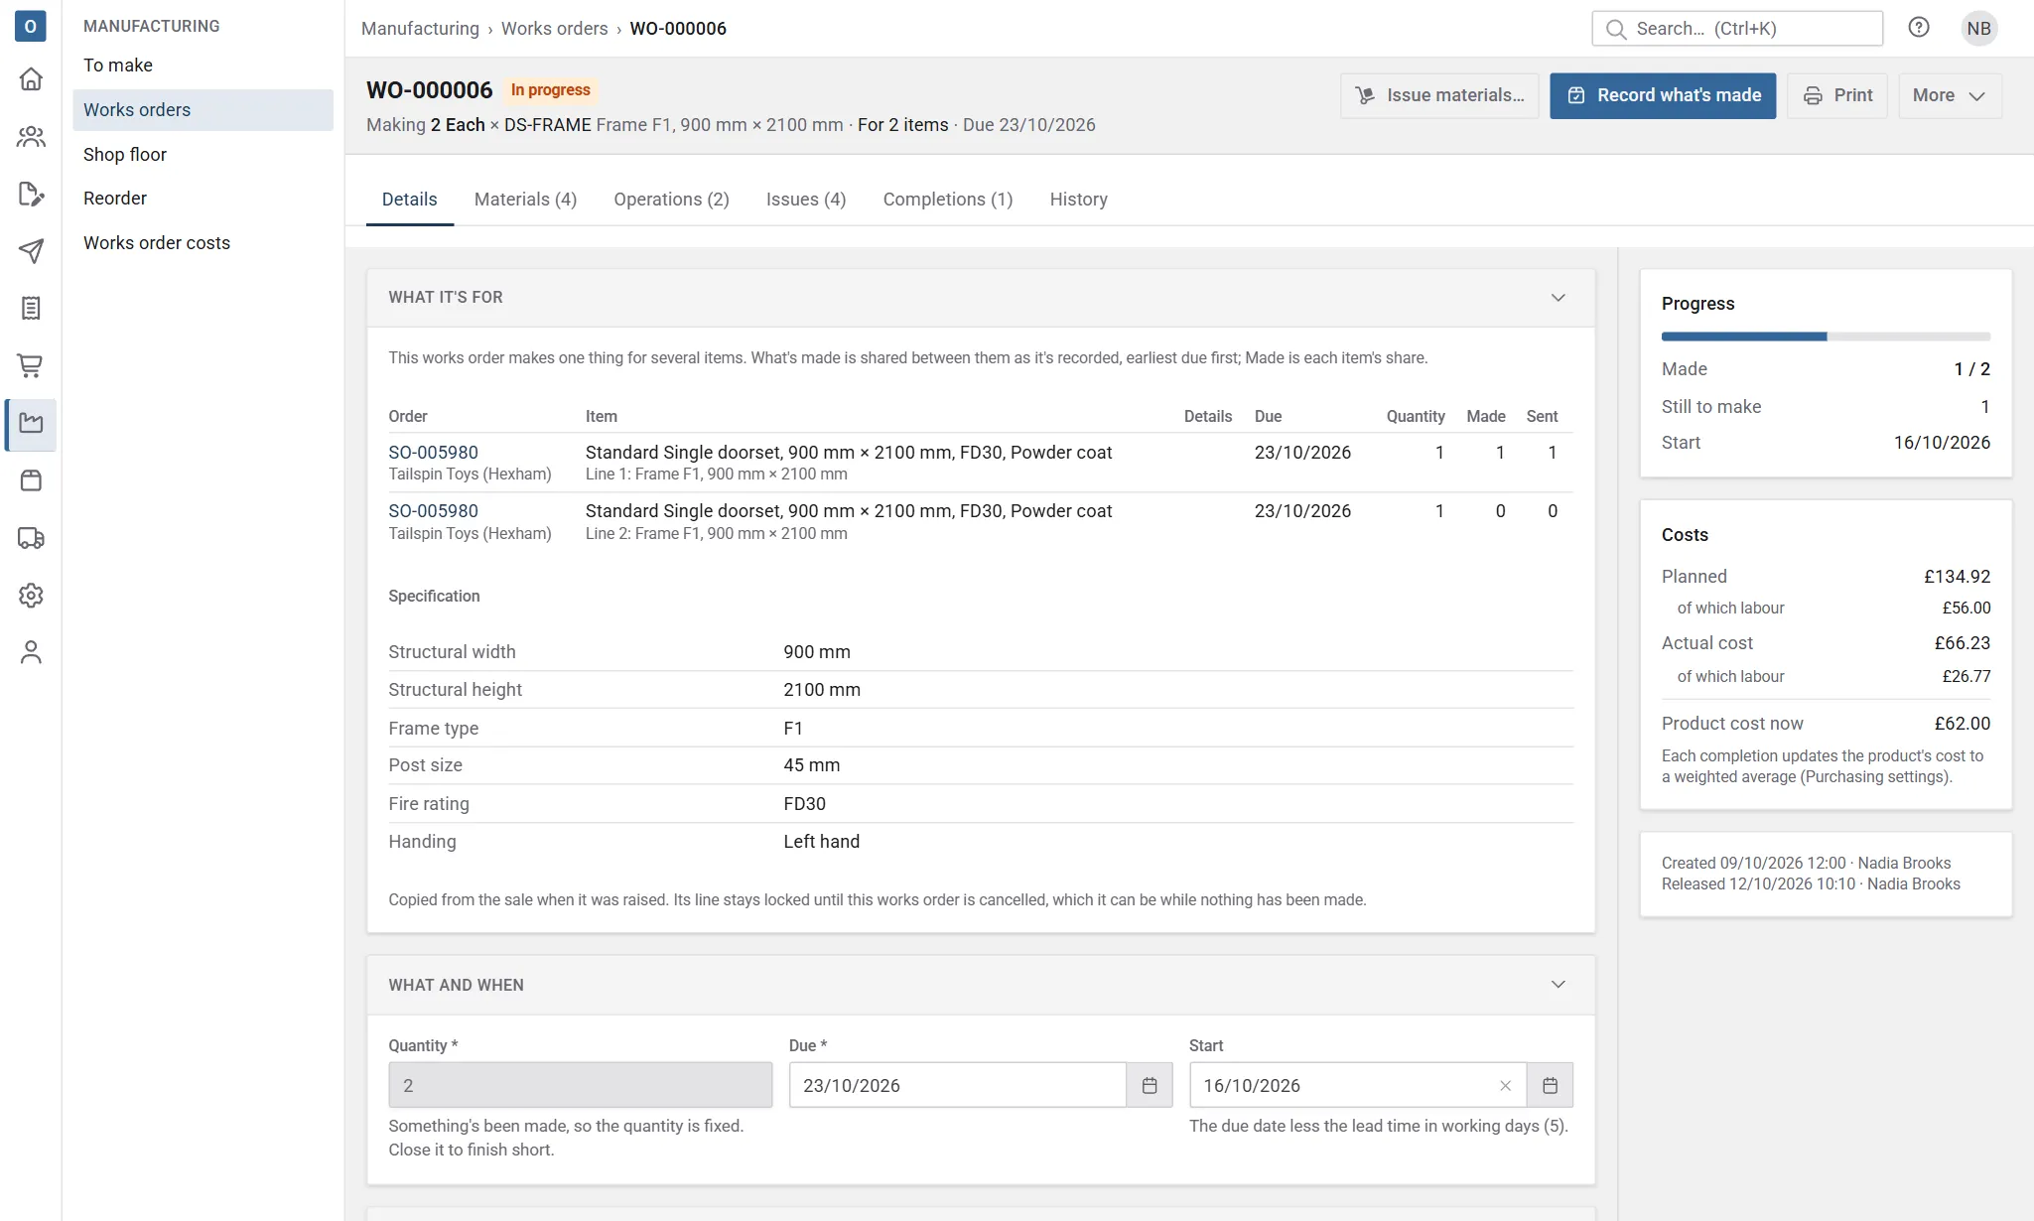Open SO-005980 link for Line 2

tap(433, 511)
